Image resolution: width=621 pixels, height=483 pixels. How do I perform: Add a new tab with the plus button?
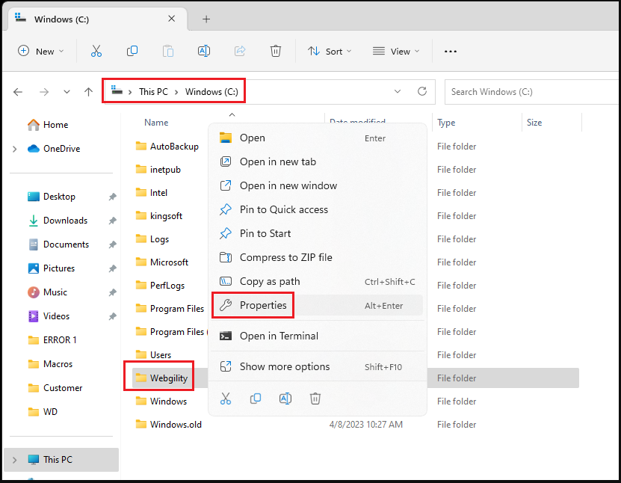click(x=206, y=19)
